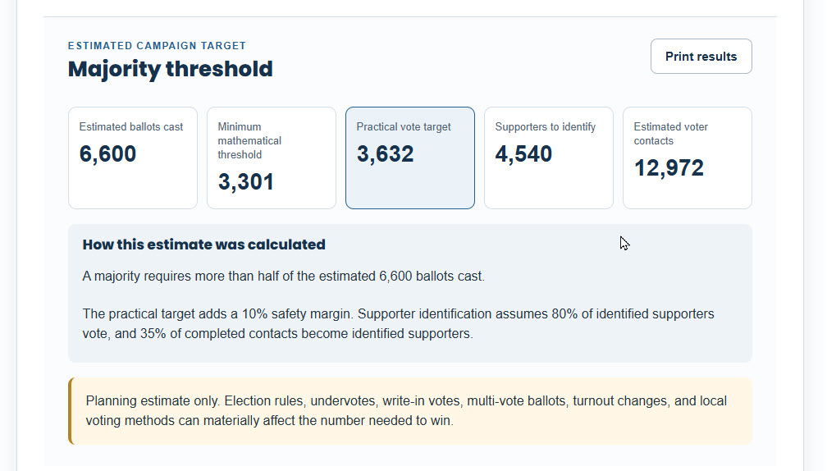
Task: Click the 6,600 ballots cast value
Action: pyautogui.click(x=107, y=154)
